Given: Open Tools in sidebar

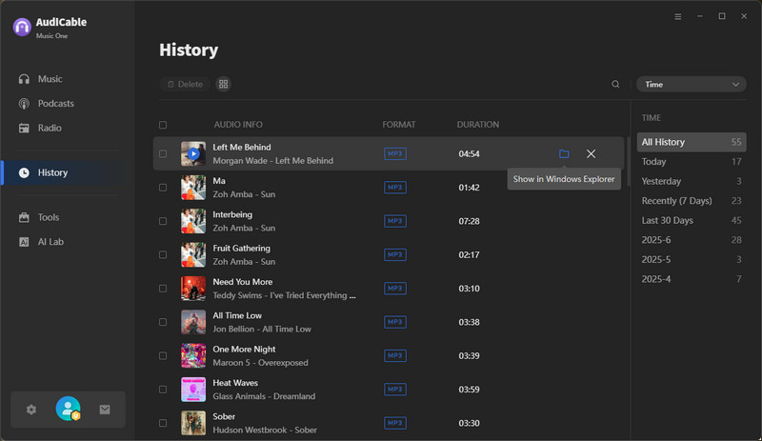Looking at the screenshot, I should [x=49, y=217].
